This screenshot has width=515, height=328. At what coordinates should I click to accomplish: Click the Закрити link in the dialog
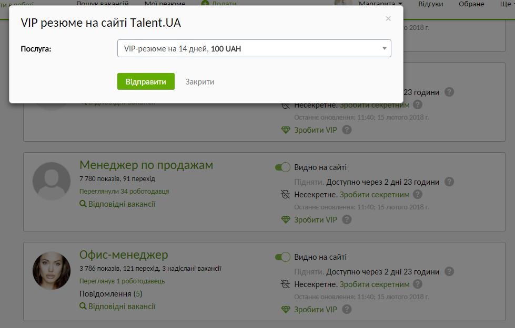tap(200, 81)
